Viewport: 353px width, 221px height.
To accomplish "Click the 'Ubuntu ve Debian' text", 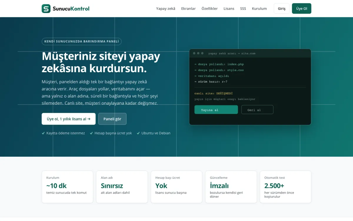I will coord(156,133).
